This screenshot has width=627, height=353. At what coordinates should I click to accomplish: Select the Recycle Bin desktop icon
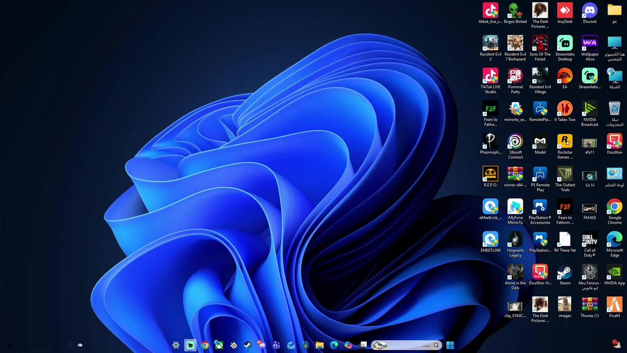tap(615, 114)
